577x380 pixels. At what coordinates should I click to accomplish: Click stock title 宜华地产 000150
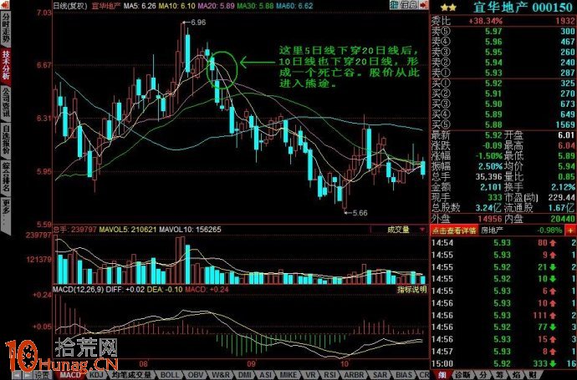(523, 7)
